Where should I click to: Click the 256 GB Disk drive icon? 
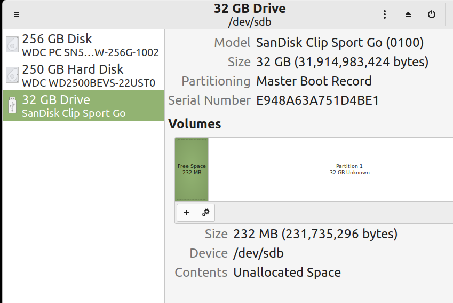[12, 45]
